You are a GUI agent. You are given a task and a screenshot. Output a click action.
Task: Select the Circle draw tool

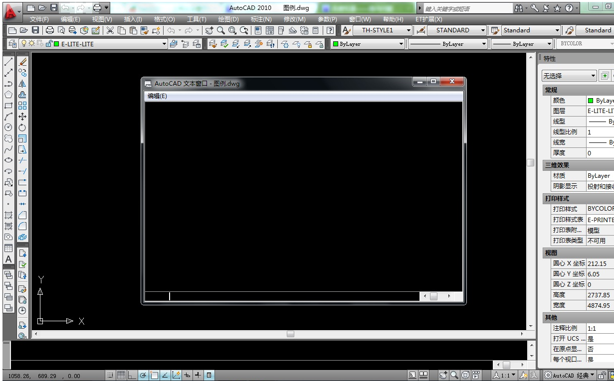(x=8, y=127)
